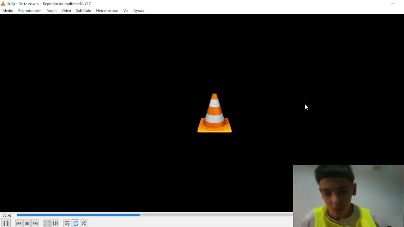Toggle loop repeat mode
The image size is (404, 227).
coord(75,223)
